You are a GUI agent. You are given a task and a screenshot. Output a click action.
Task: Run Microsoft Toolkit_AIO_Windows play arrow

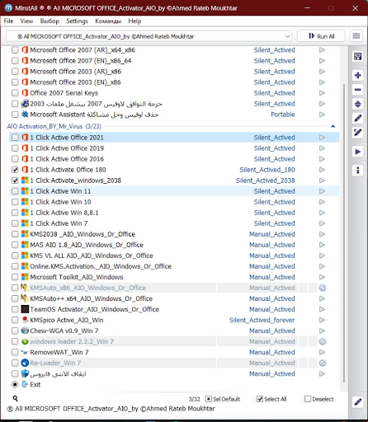pyautogui.click(x=322, y=277)
